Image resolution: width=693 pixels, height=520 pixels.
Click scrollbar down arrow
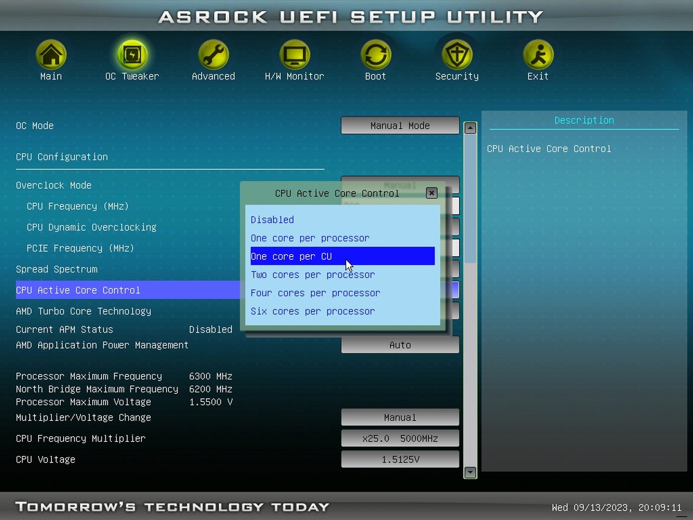(x=470, y=472)
